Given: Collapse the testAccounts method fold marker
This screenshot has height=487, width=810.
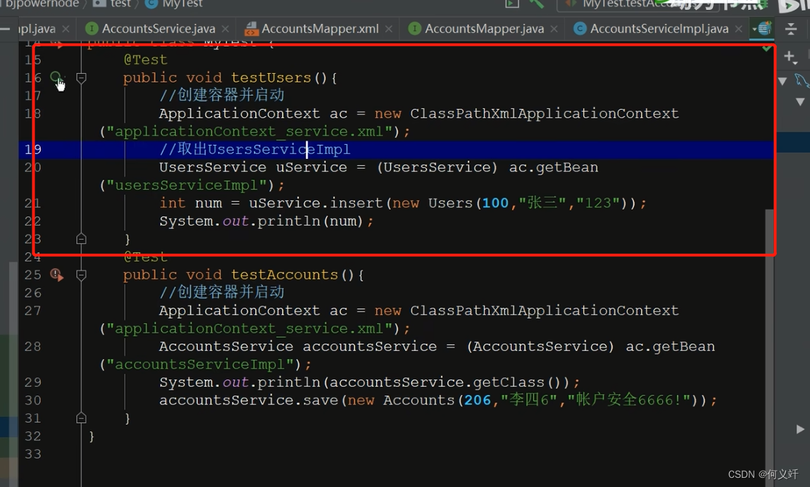Looking at the screenshot, I should pyautogui.click(x=81, y=275).
